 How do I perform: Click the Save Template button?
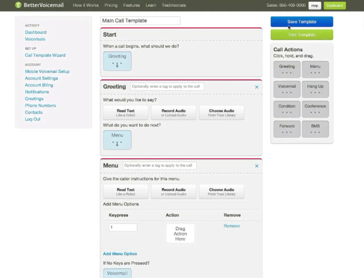(x=301, y=22)
